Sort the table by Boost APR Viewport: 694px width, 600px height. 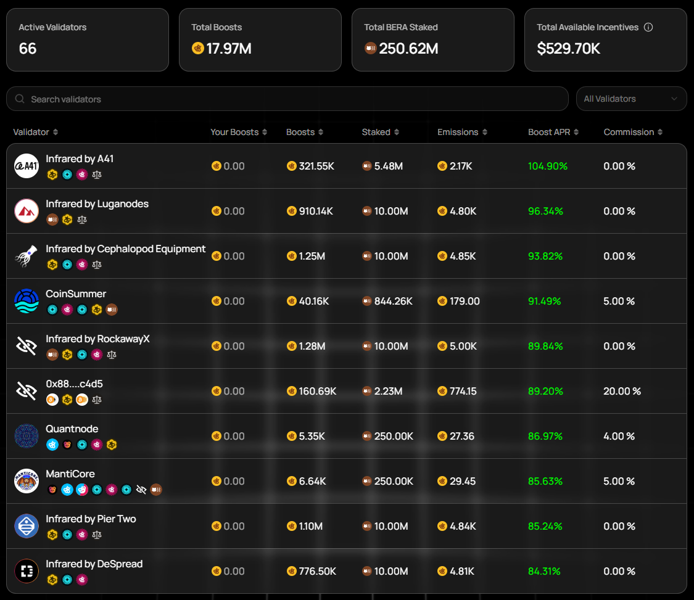554,132
